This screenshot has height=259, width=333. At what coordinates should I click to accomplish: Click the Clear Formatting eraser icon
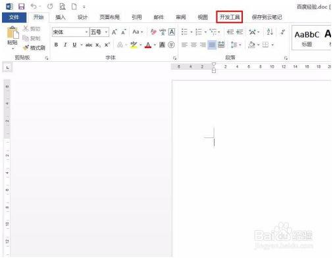pos(153,32)
